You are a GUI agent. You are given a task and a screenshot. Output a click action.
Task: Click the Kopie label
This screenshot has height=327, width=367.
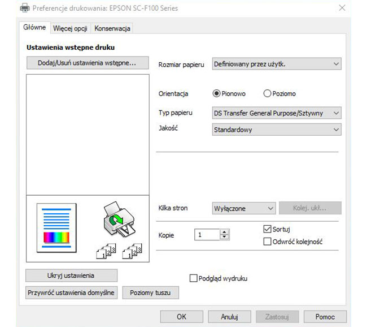point(166,235)
